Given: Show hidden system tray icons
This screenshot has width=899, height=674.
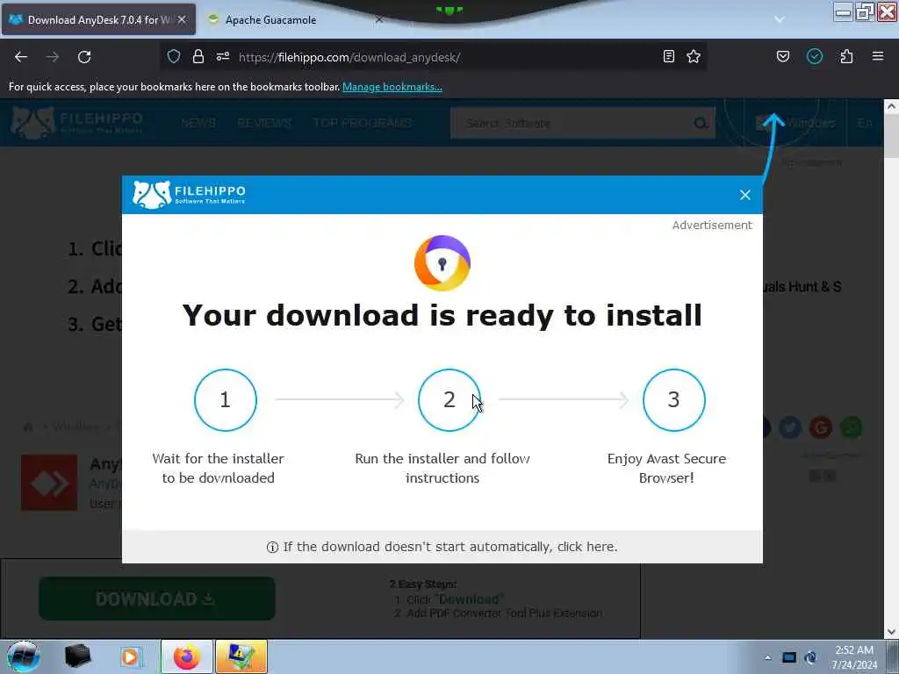Looking at the screenshot, I should pyautogui.click(x=767, y=657).
